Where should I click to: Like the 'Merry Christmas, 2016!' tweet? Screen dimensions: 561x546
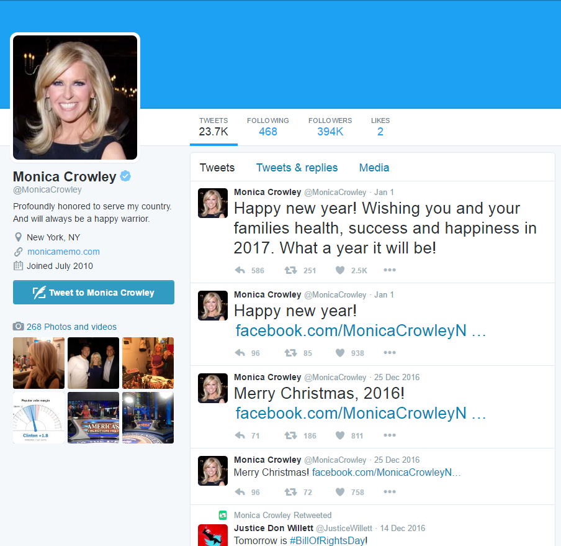pyautogui.click(x=340, y=435)
